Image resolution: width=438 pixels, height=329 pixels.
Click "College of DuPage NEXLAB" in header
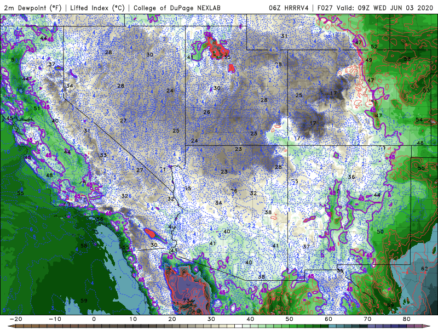(x=177, y=8)
